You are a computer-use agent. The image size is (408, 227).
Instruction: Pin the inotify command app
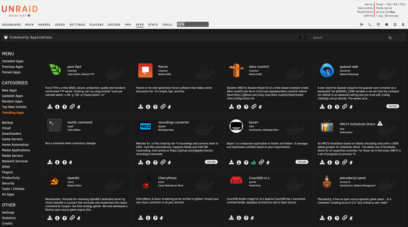[71, 162]
